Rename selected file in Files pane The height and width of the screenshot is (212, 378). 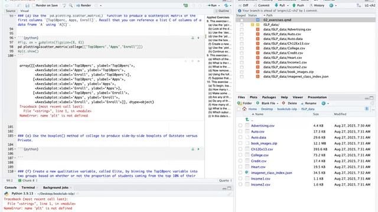308,103
